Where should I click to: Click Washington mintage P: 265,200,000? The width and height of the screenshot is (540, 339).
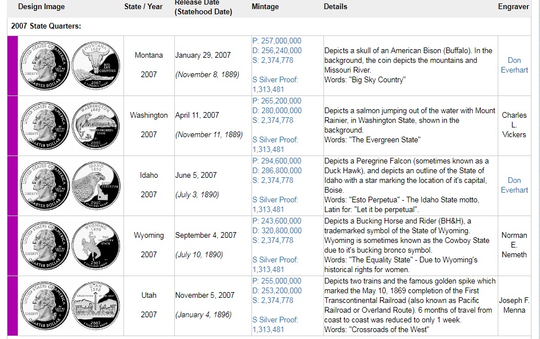pyautogui.click(x=277, y=101)
